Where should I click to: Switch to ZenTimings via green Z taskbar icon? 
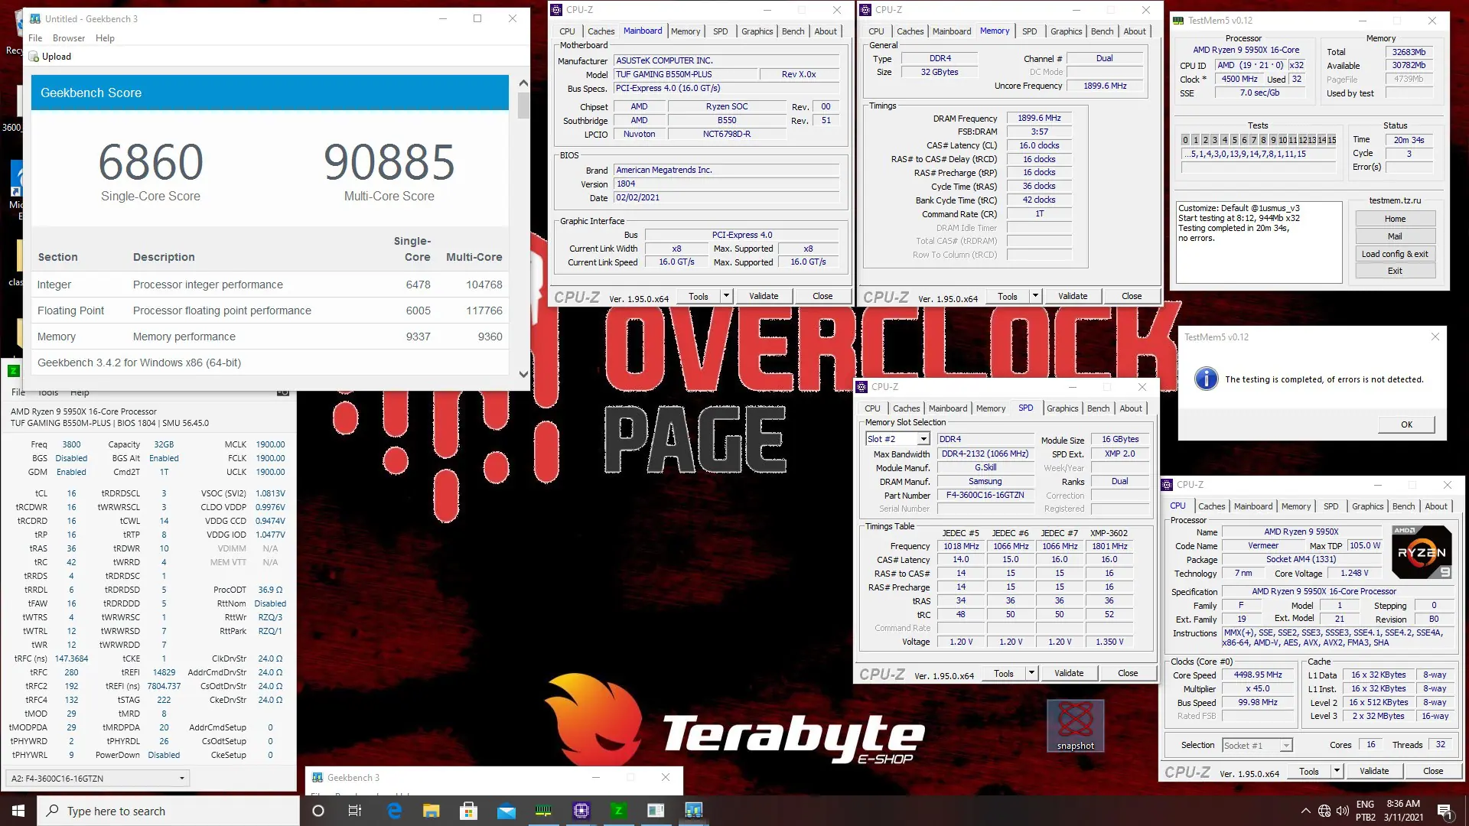[618, 811]
